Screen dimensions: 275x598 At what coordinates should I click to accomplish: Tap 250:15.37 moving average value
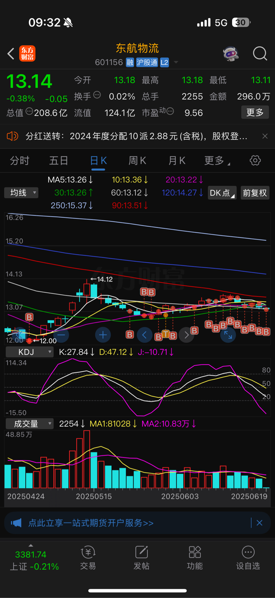point(72,205)
